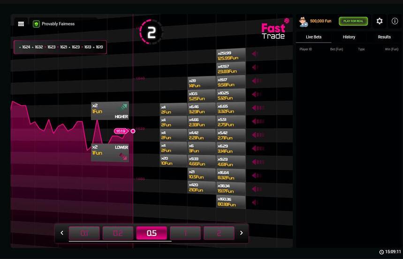Select bet amount chip 2
This screenshot has height=259, width=403.
pyautogui.click(x=219, y=233)
